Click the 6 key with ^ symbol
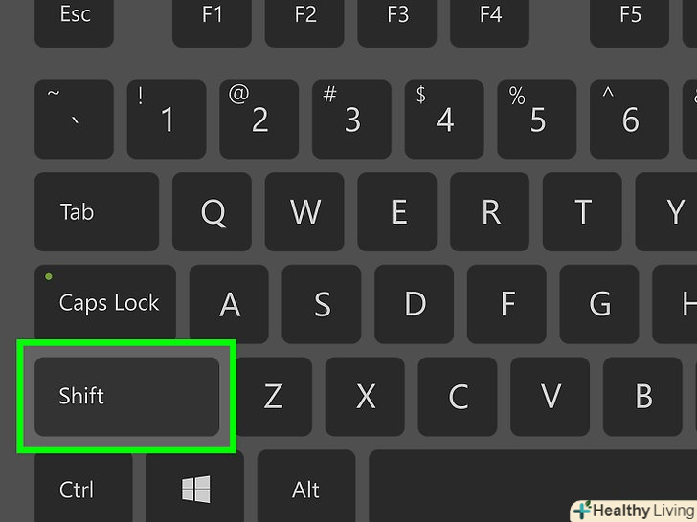 [629, 120]
